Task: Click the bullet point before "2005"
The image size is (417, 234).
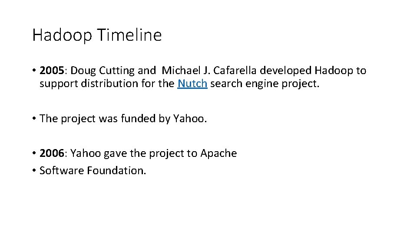Action: (34, 71)
